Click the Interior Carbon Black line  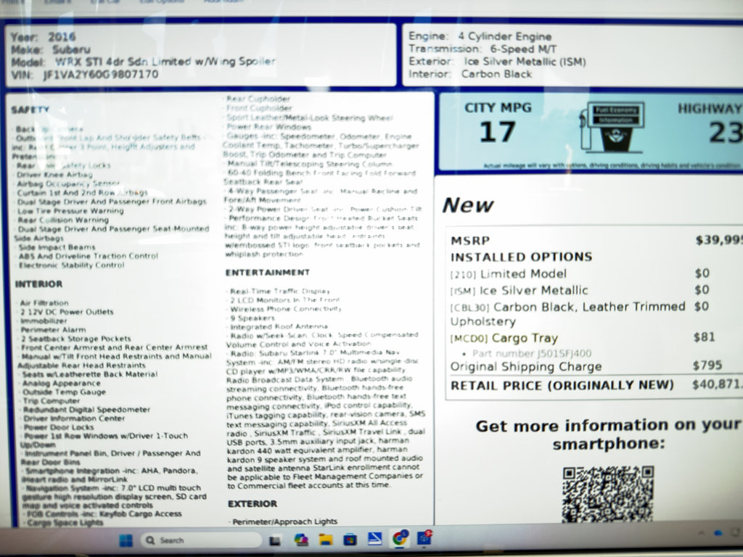pos(470,74)
